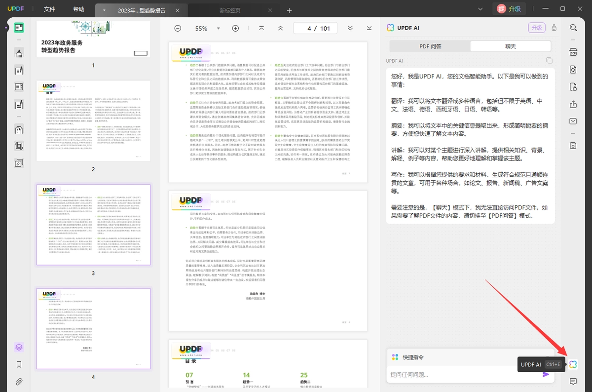The image size is (592, 392).
Task: Zoom in with the plus icon
Action: [235, 28]
